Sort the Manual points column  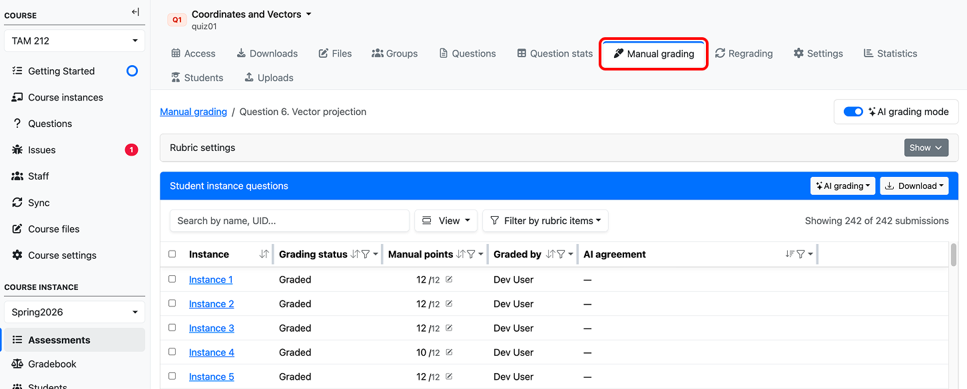tap(461, 254)
